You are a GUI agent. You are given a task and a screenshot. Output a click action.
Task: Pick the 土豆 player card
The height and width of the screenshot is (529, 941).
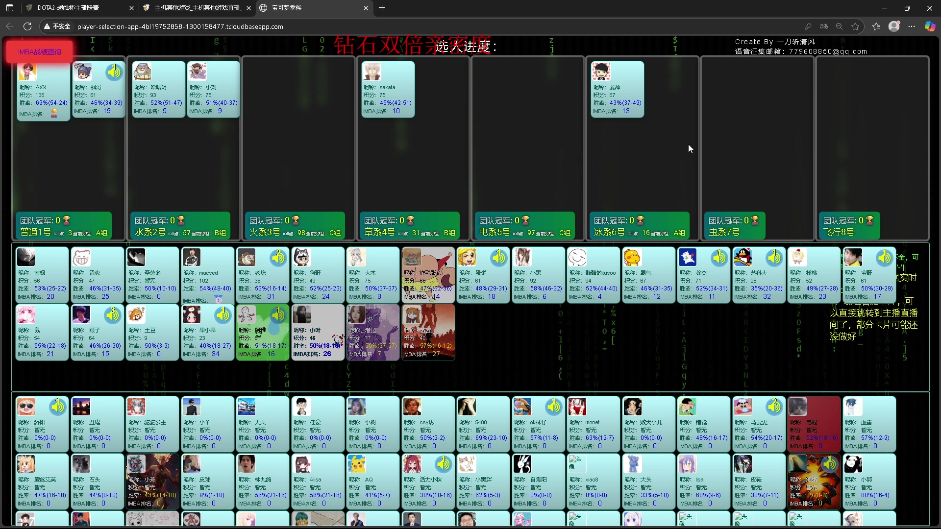coord(152,333)
